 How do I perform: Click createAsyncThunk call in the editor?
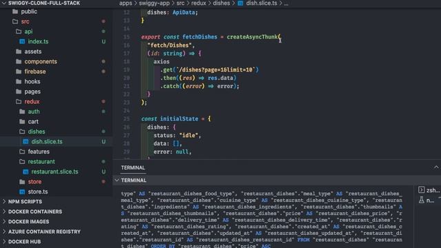click(x=252, y=37)
